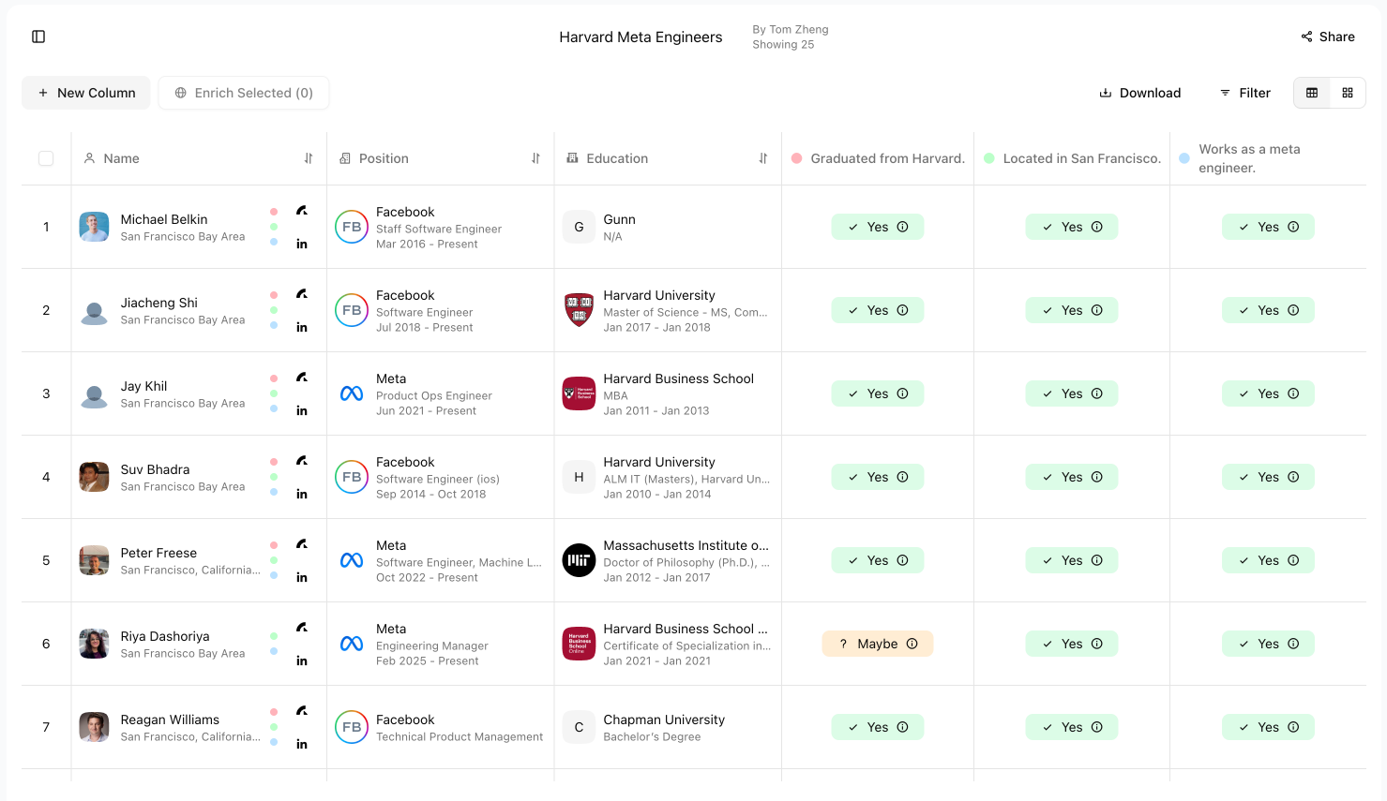
Task: Click info icon on Riya's Maybe badge
Action: pos(912,644)
